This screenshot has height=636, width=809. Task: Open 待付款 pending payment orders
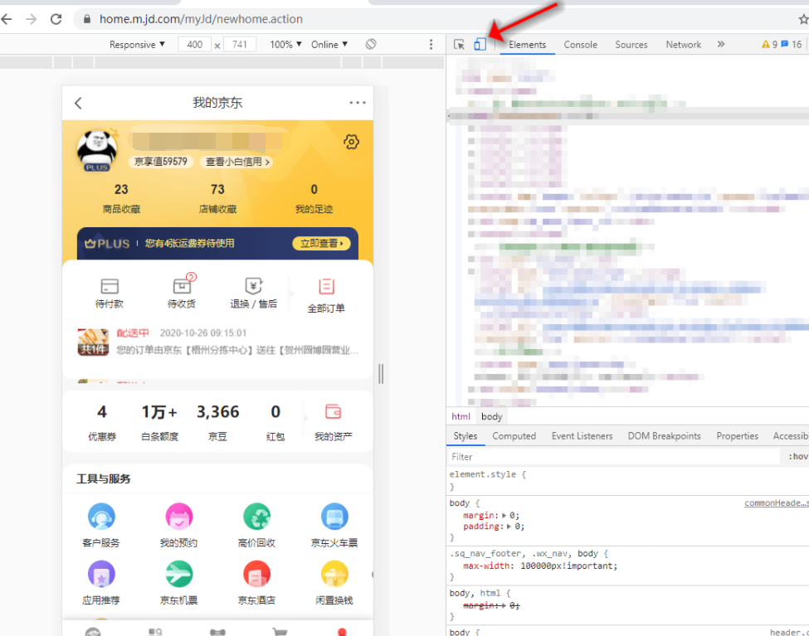point(110,293)
